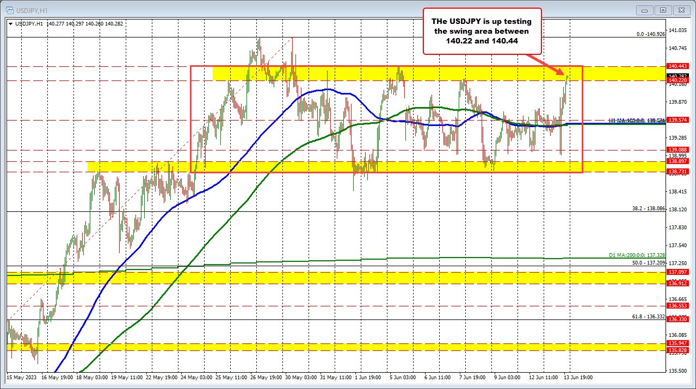Select the swing area annotation text box
The image size is (696, 389).
(482, 31)
